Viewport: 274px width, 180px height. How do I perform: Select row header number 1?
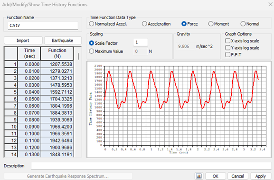11,64
